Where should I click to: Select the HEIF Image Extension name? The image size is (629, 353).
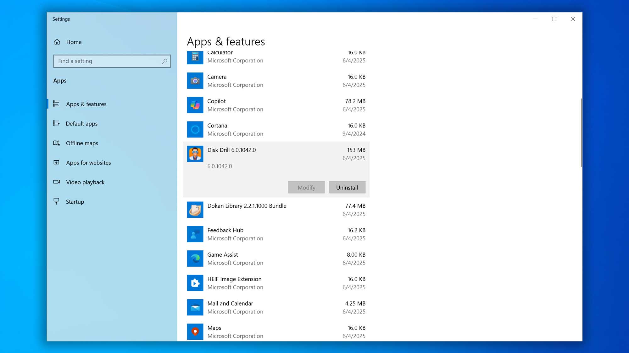pyautogui.click(x=234, y=279)
